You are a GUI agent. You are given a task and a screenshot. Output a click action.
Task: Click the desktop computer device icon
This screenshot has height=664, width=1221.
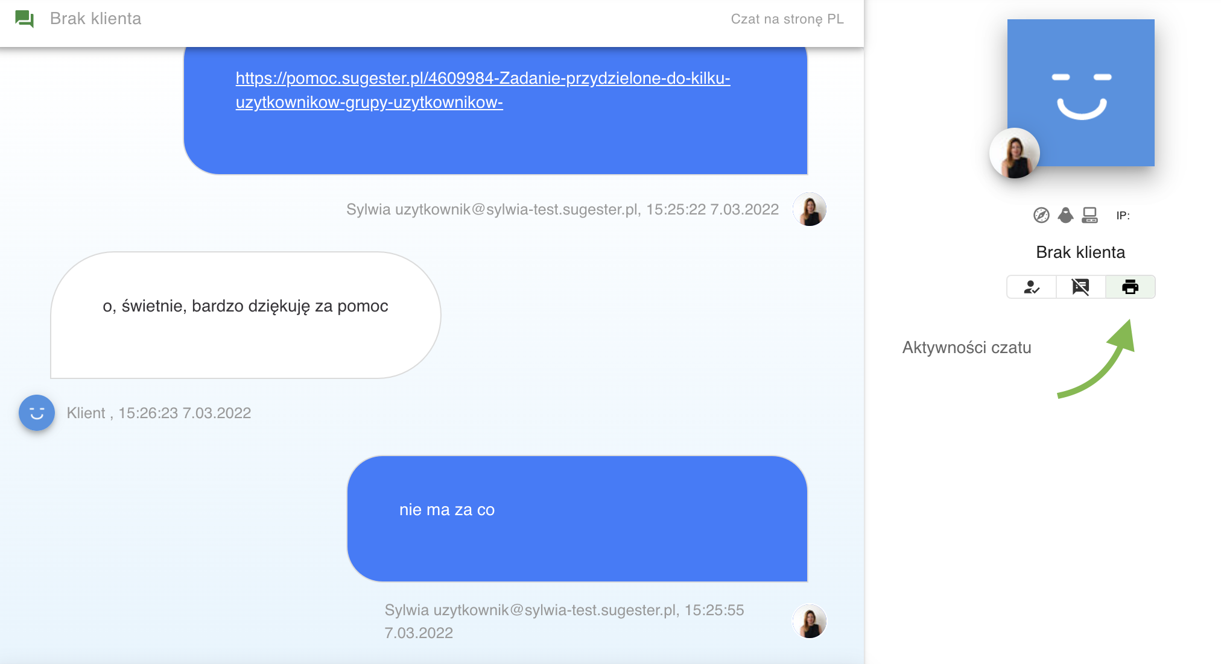[1089, 215]
